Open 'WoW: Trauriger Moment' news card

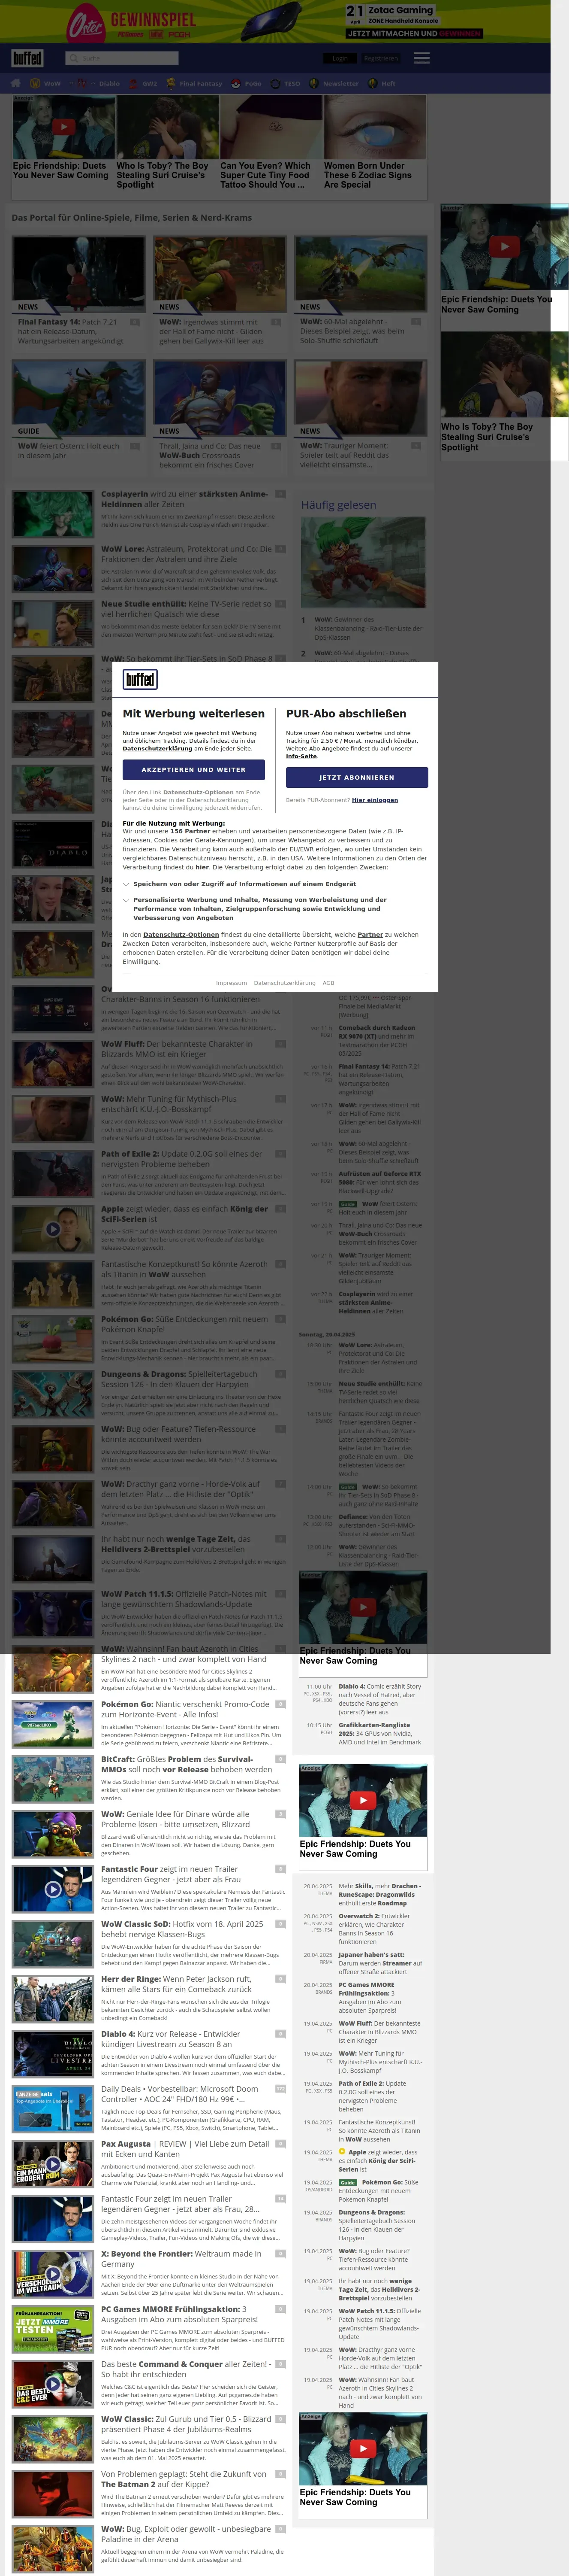click(x=360, y=415)
